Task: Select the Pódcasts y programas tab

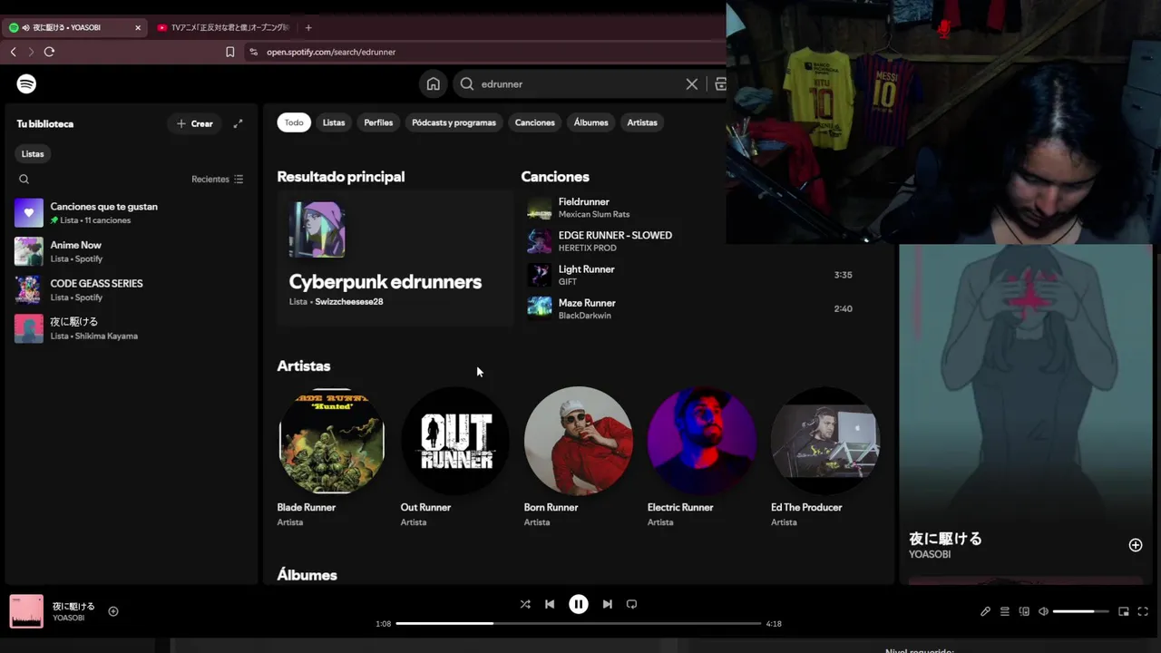Action: coord(454,122)
